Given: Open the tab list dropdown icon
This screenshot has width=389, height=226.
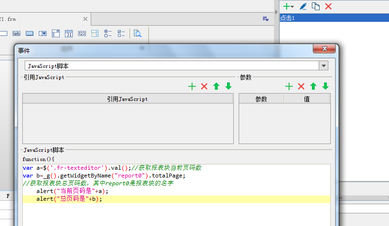Looking at the screenshot, I should point(266,19).
